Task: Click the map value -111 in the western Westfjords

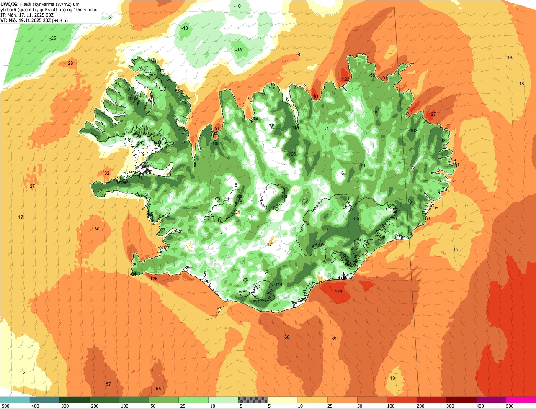Action: click(x=101, y=113)
